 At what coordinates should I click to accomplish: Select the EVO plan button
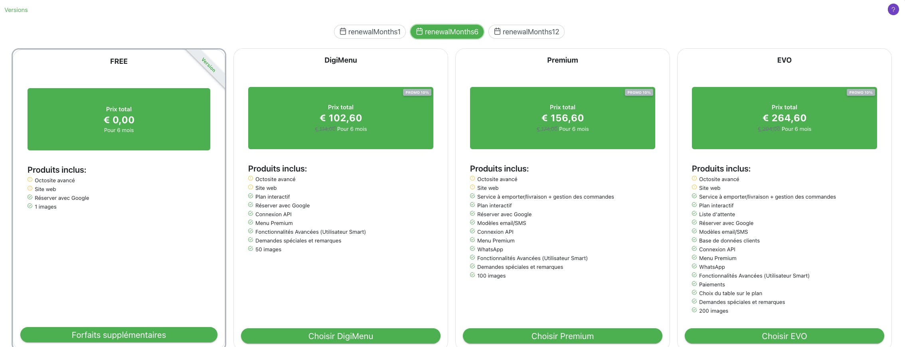(x=784, y=336)
